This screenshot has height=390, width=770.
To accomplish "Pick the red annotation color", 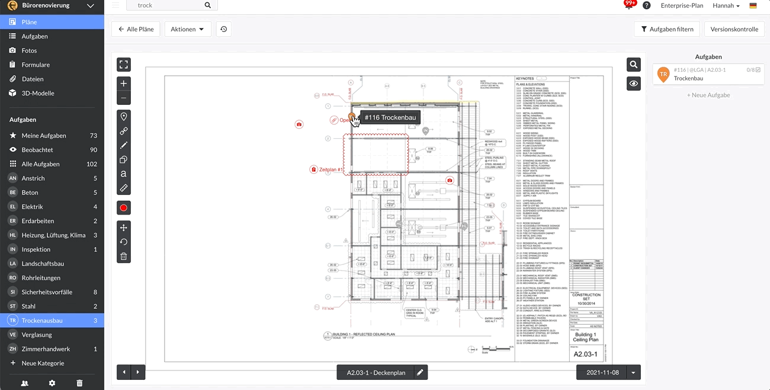I will (x=123, y=208).
